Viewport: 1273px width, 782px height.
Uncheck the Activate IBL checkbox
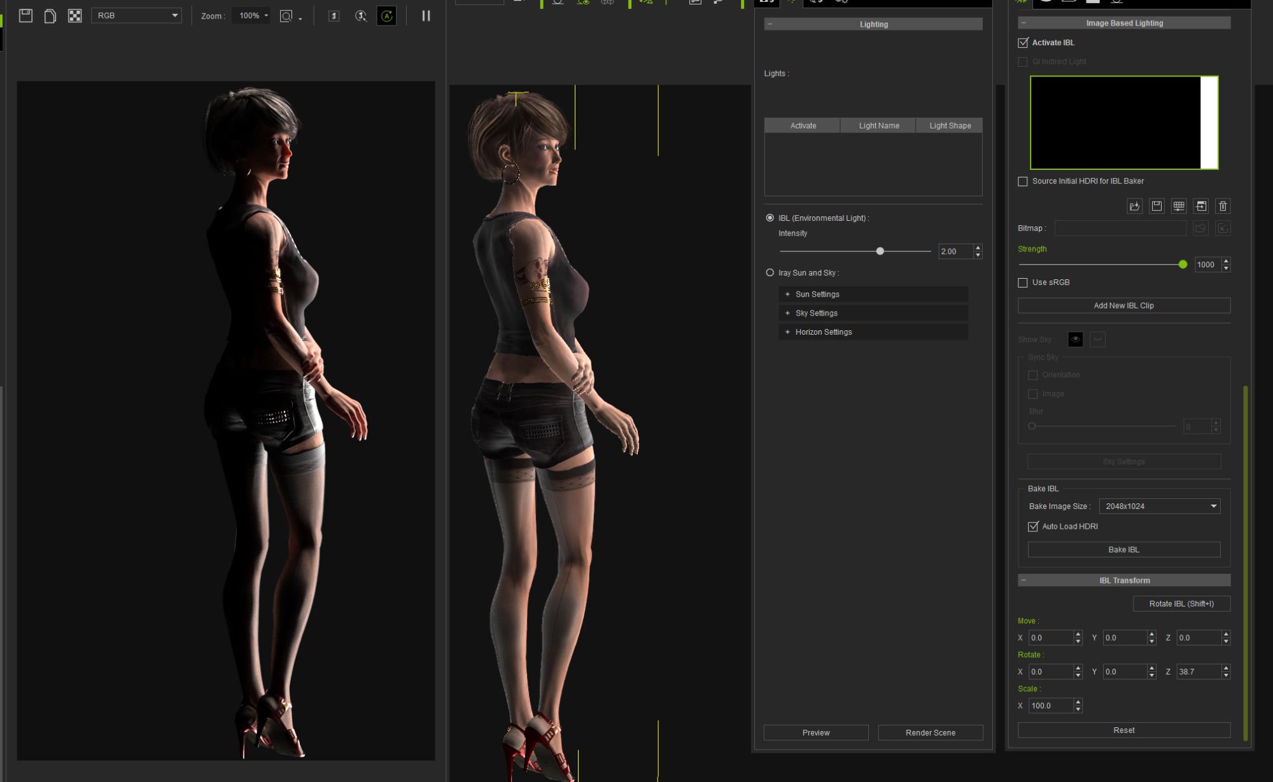(1023, 43)
